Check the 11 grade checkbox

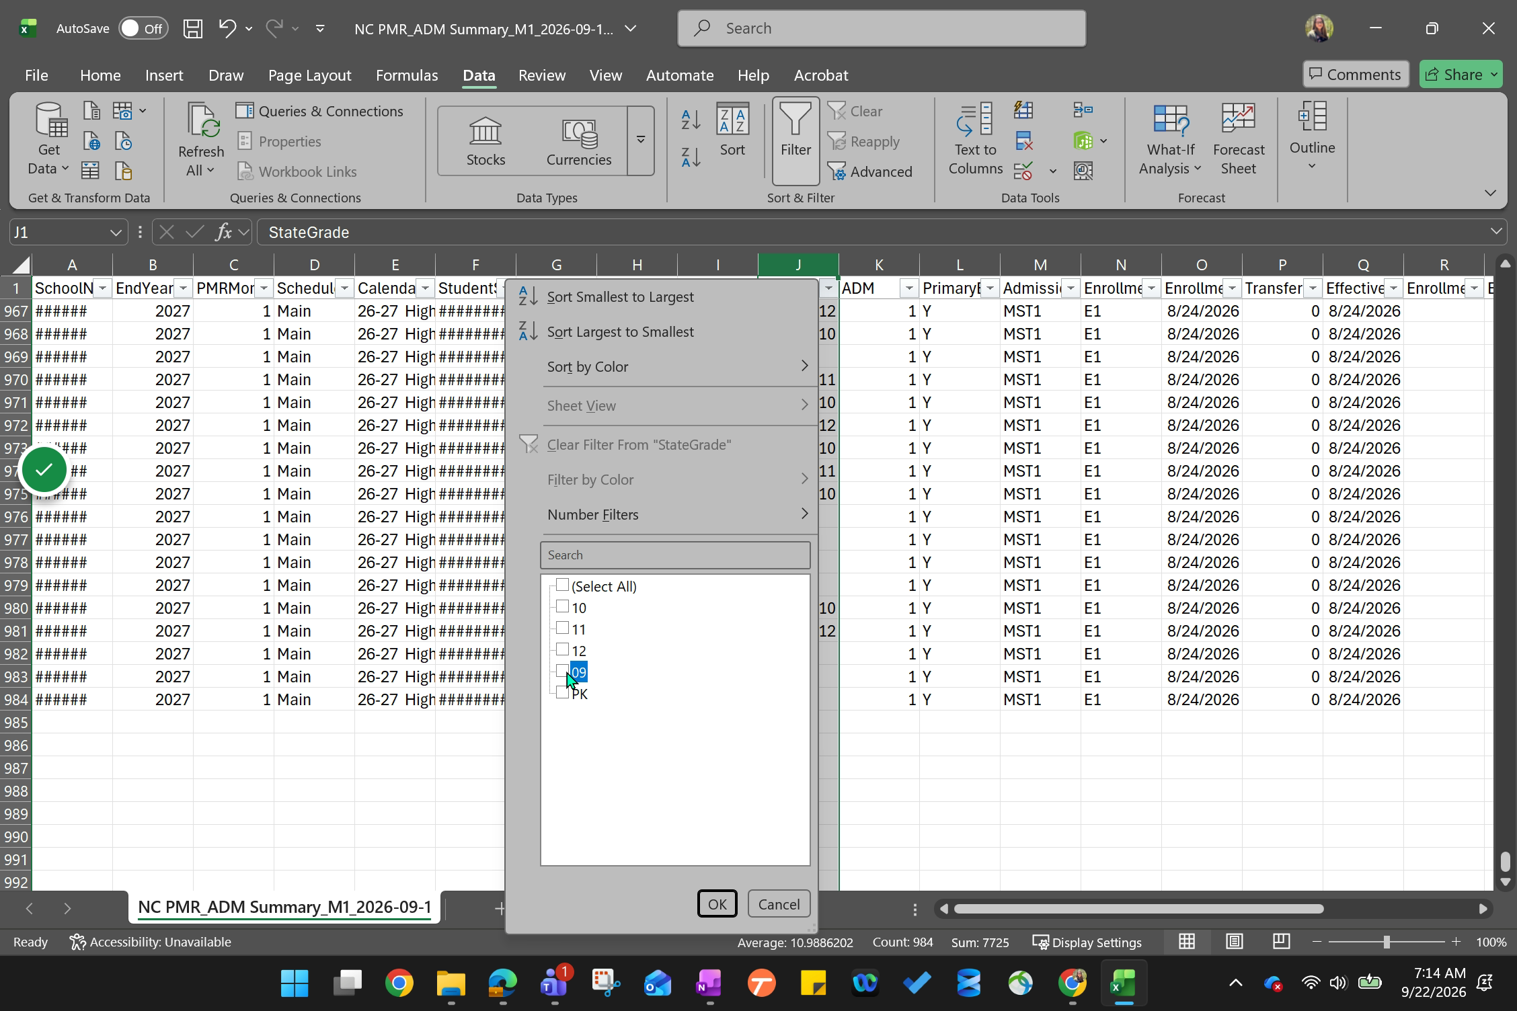coord(562,629)
